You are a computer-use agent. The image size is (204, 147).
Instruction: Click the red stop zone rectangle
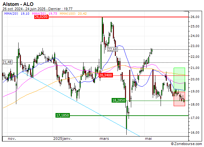coord(180,99)
